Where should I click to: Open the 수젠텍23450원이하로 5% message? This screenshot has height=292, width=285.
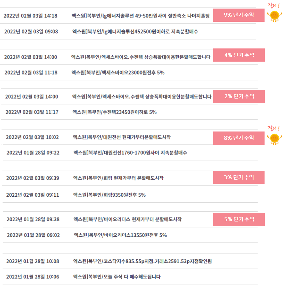114,112
